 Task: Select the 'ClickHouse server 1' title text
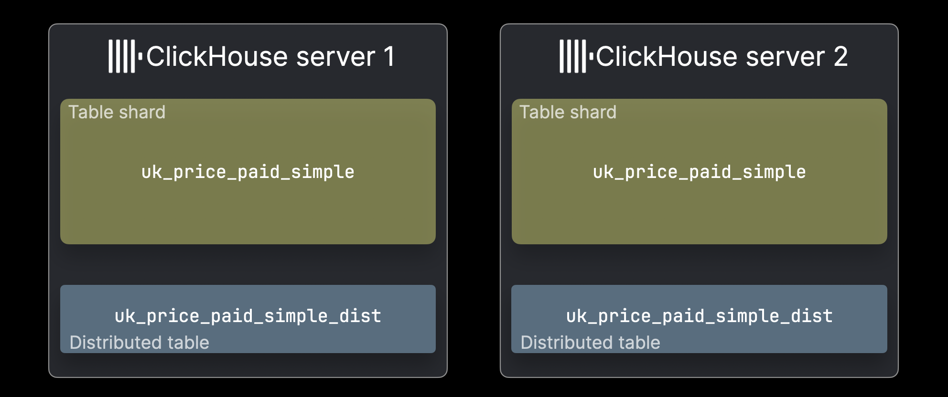270,57
